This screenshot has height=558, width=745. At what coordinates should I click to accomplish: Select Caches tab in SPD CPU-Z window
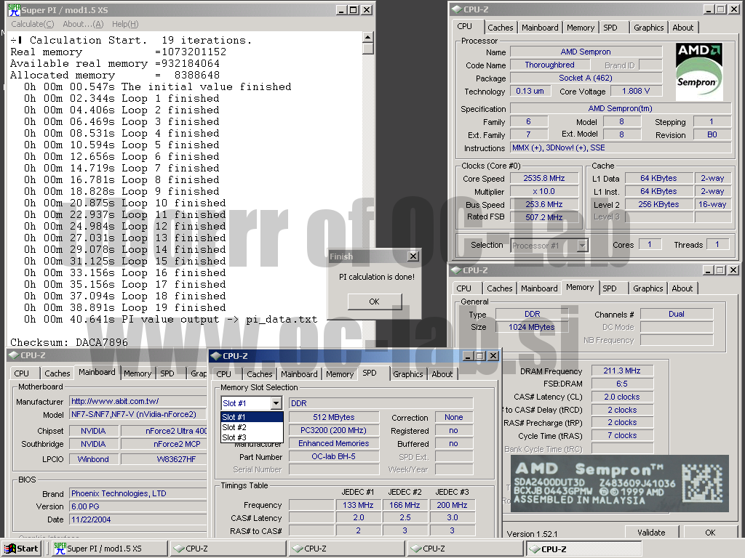[260, 374]
